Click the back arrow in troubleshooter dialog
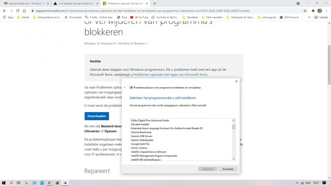 coord(125,88)
